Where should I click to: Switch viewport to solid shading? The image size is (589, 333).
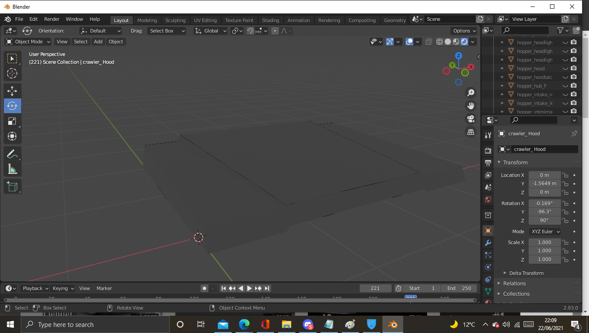pyautogui.click(x=448, y=42)
